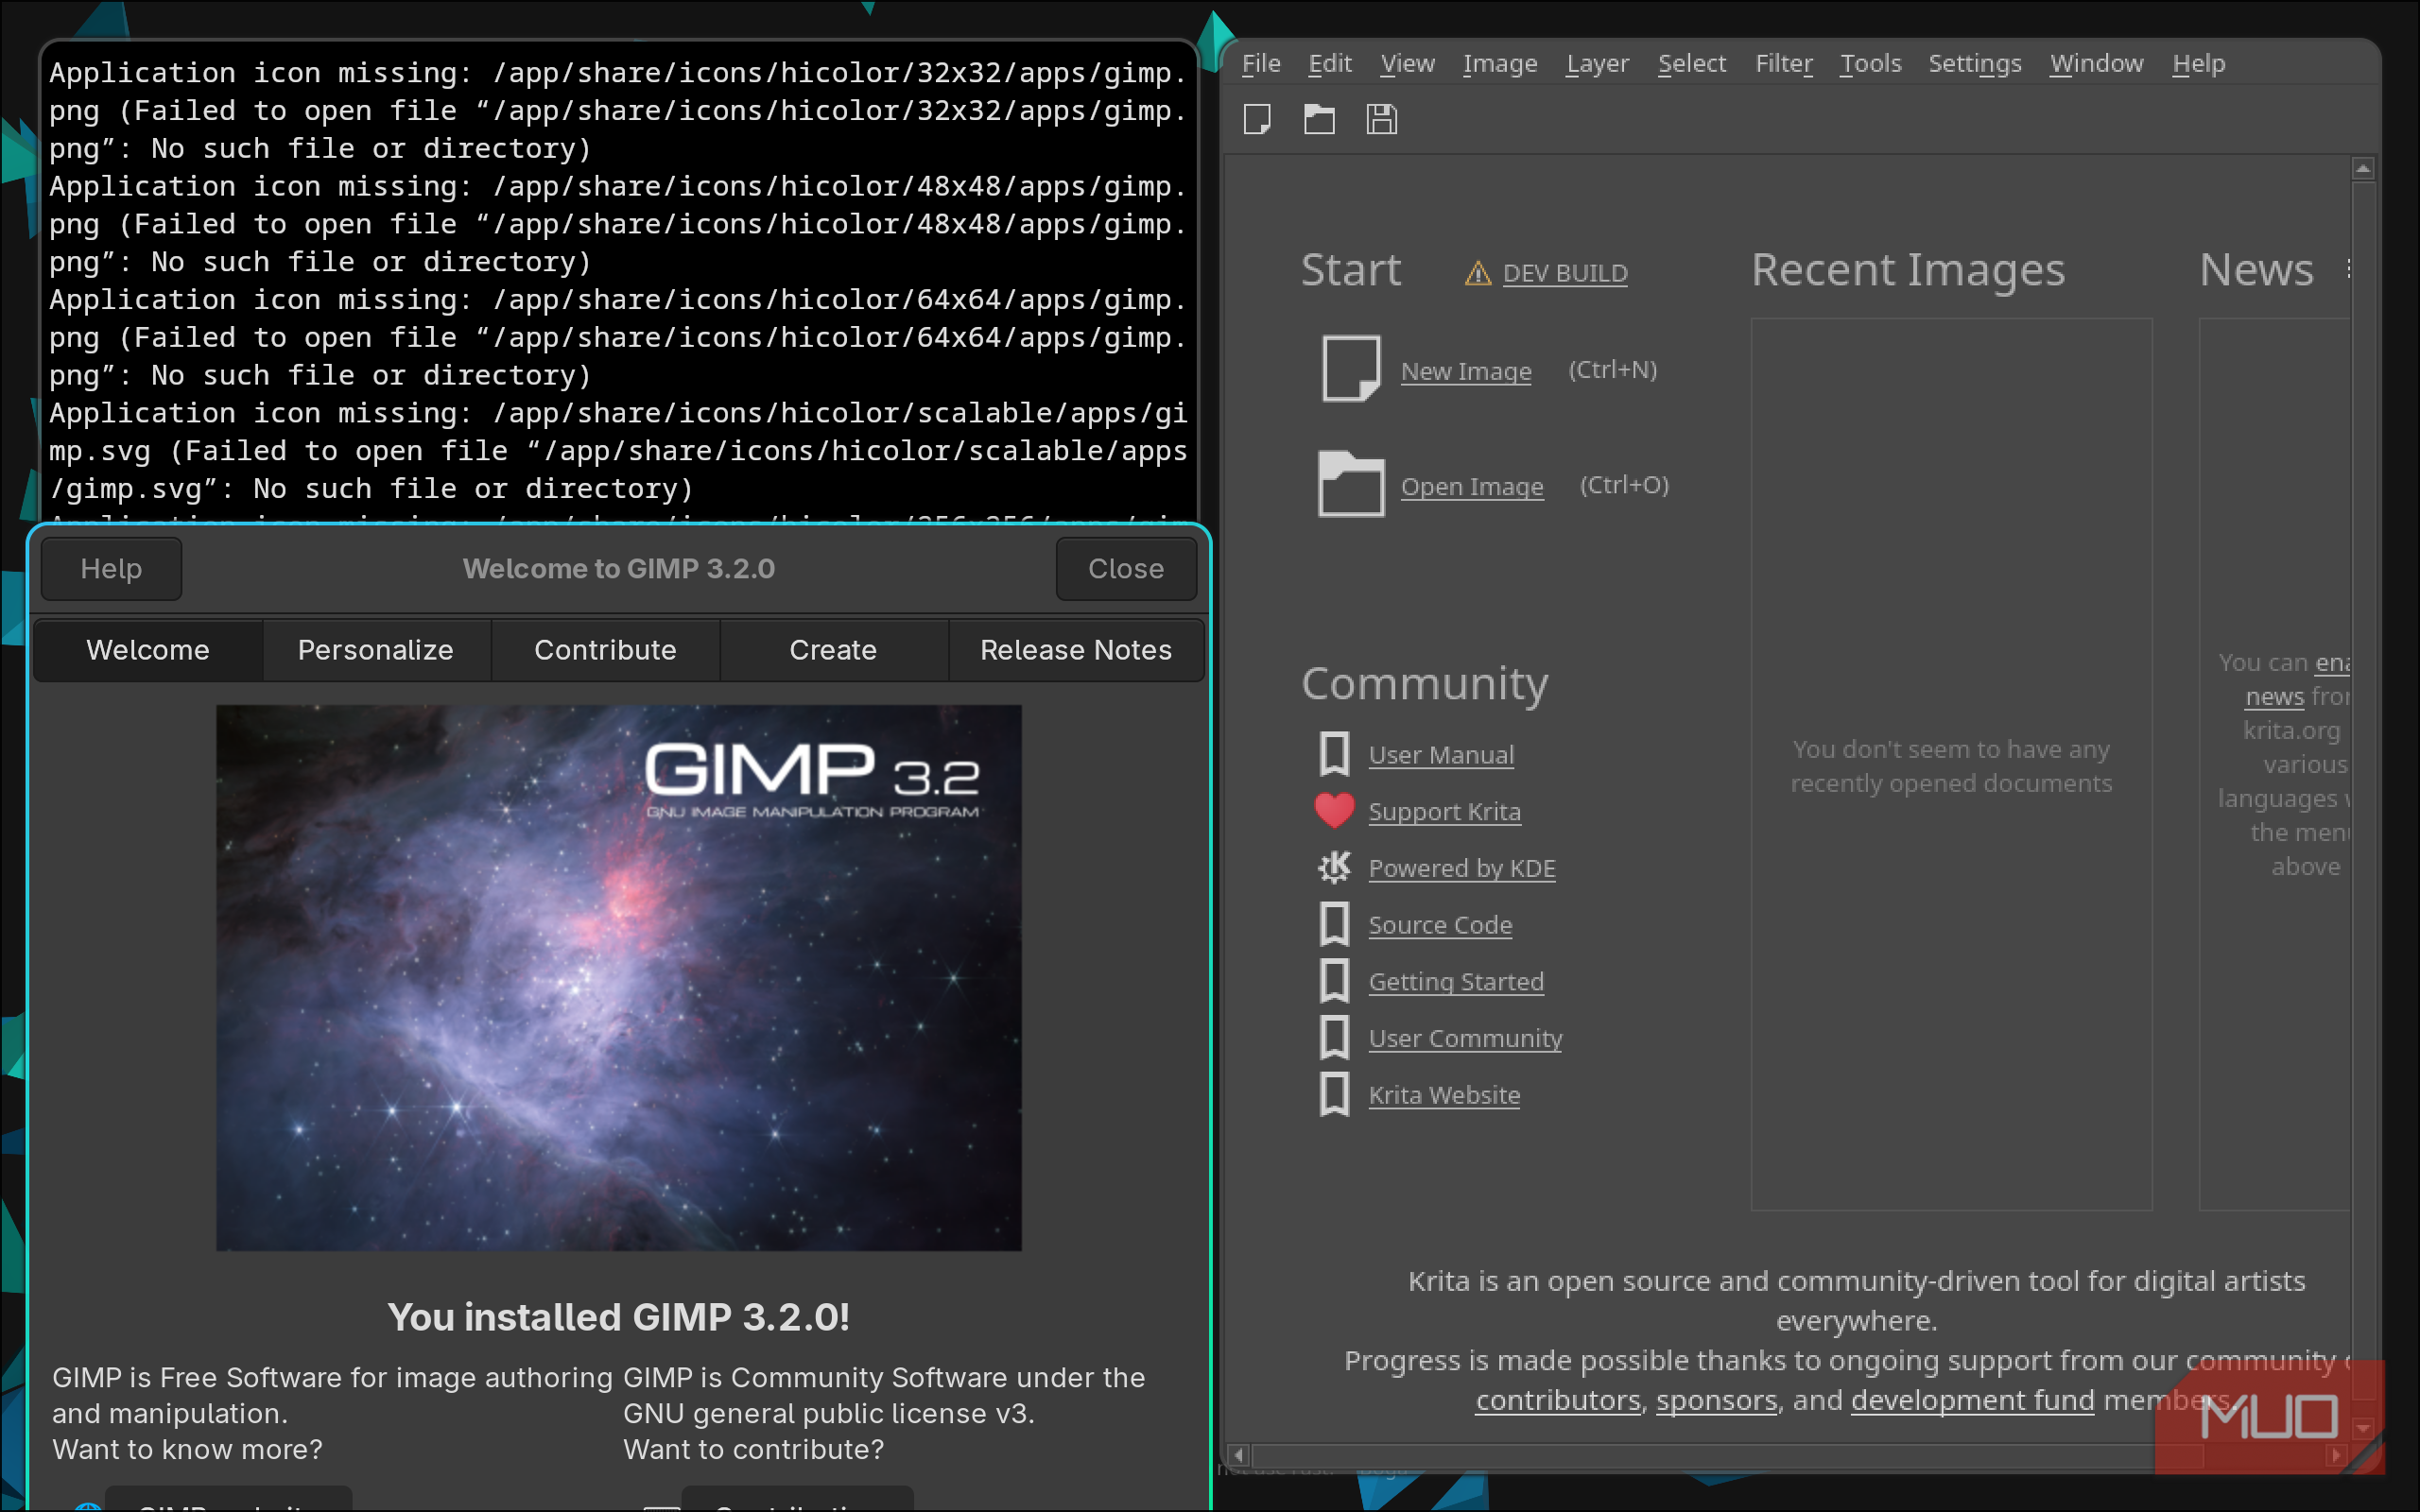Open the Support Krita link
The image size is (2420, 1512).
click(x=1444, y=812)
